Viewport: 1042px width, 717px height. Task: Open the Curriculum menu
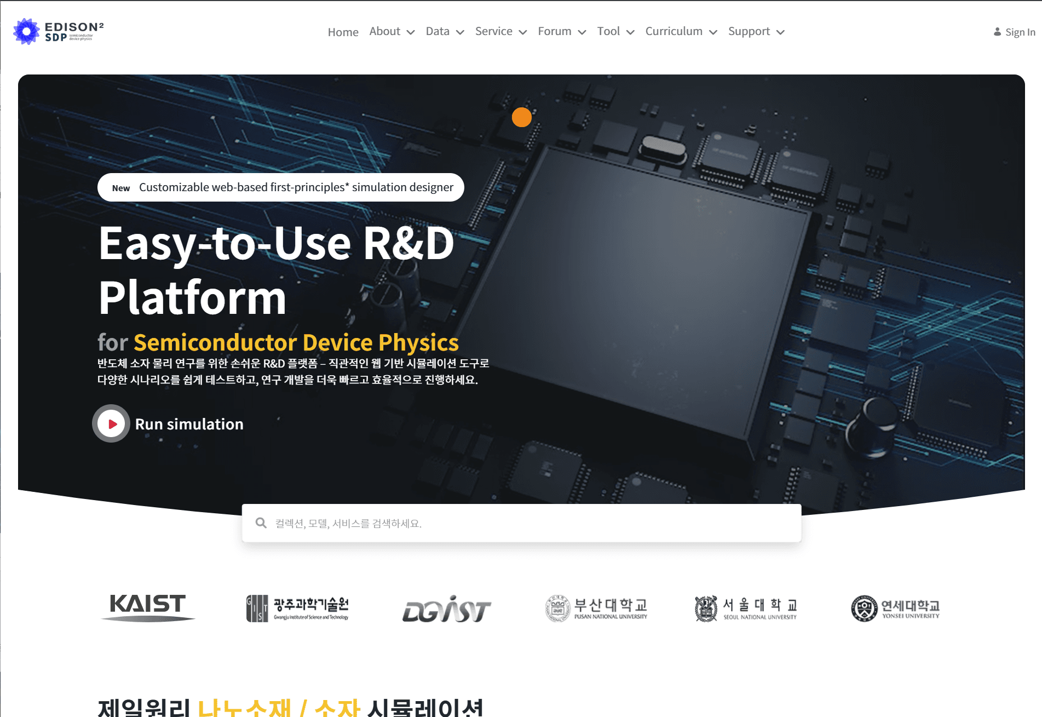tap(673, 31)
